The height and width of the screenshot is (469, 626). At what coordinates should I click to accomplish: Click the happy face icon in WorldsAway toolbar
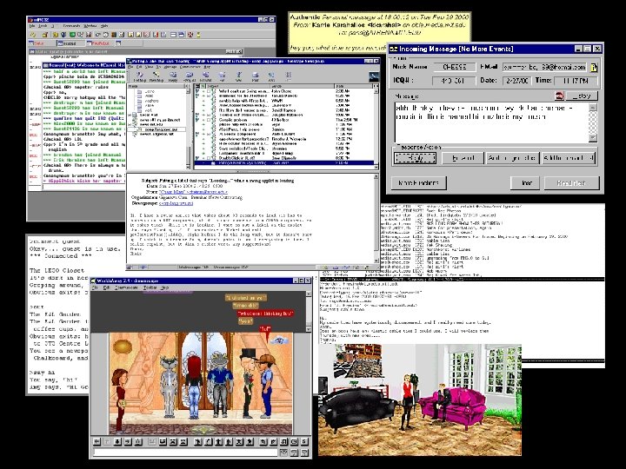(x=163, y=441)
